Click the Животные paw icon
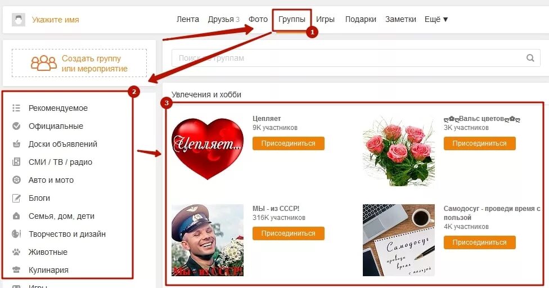The width and height of the screenshot is (549, 288). point(16,252)
